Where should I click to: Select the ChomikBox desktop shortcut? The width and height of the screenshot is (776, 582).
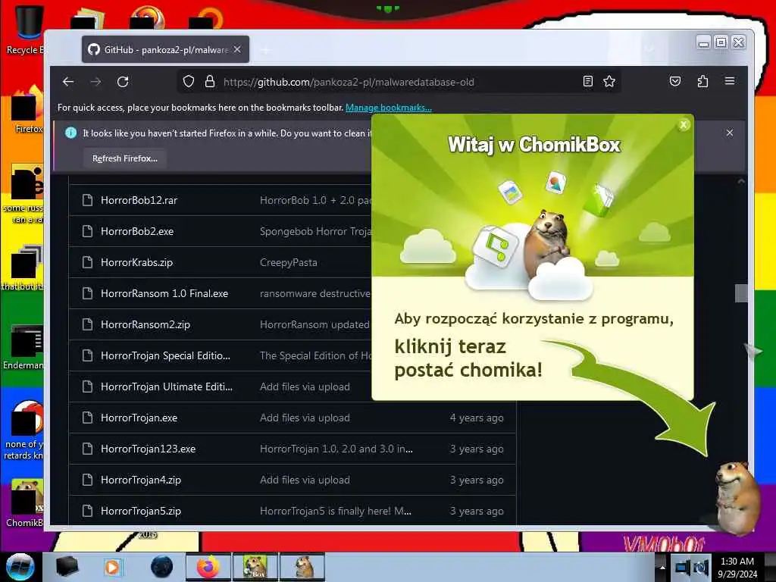(25, 503)
